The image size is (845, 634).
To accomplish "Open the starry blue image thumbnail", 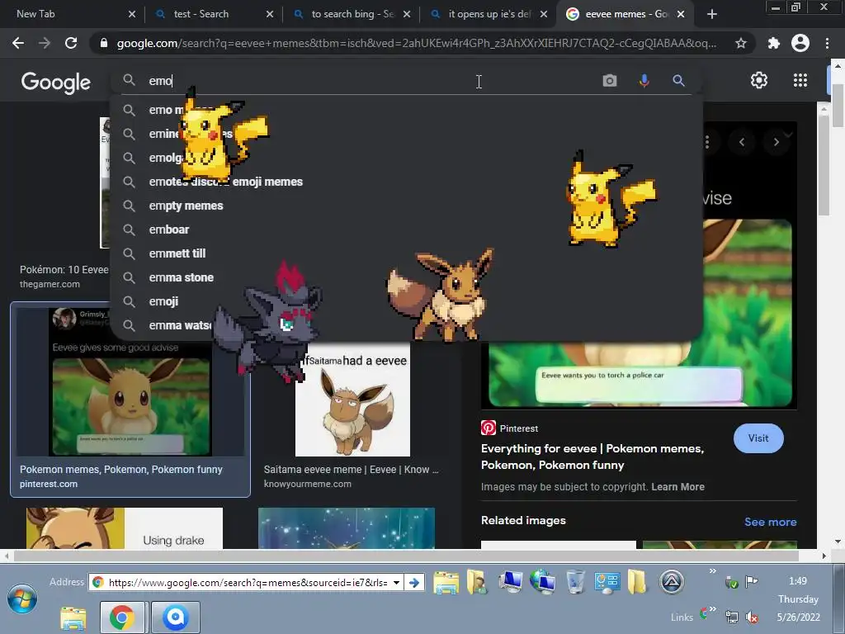I will pyautogui.click(x=347, y=528).
